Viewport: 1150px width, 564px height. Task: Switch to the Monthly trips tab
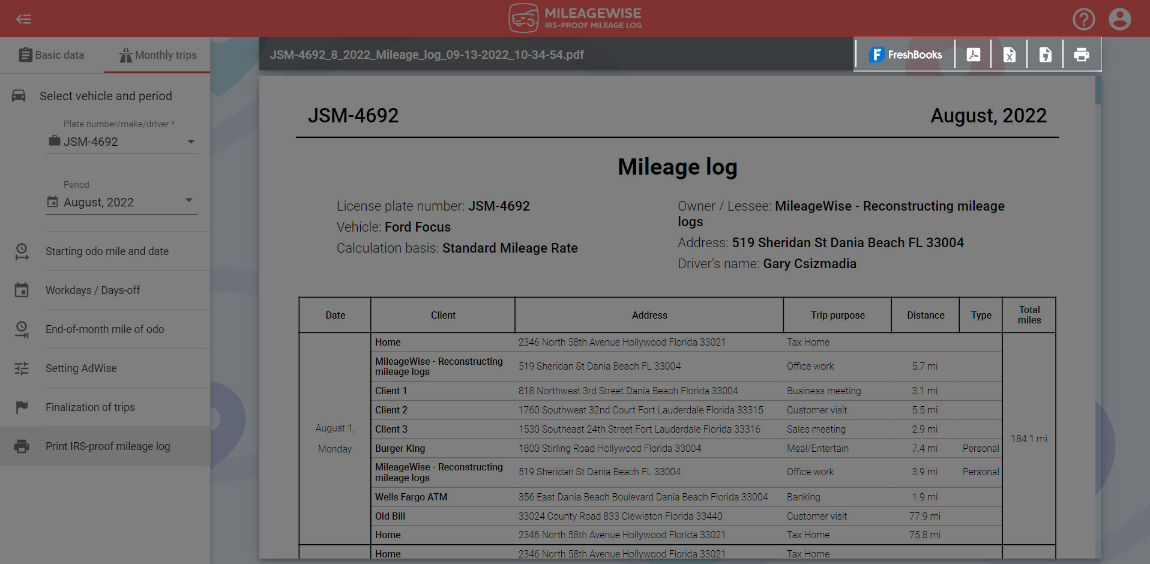click(157, 55)
